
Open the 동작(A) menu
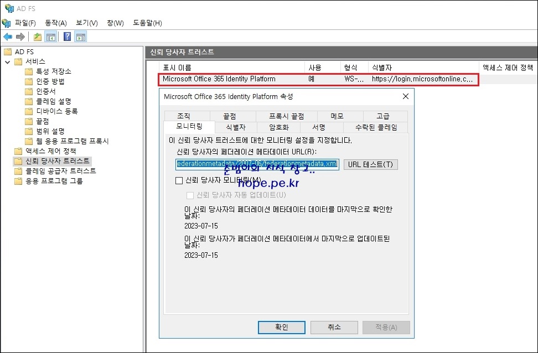tap(56, 23)
